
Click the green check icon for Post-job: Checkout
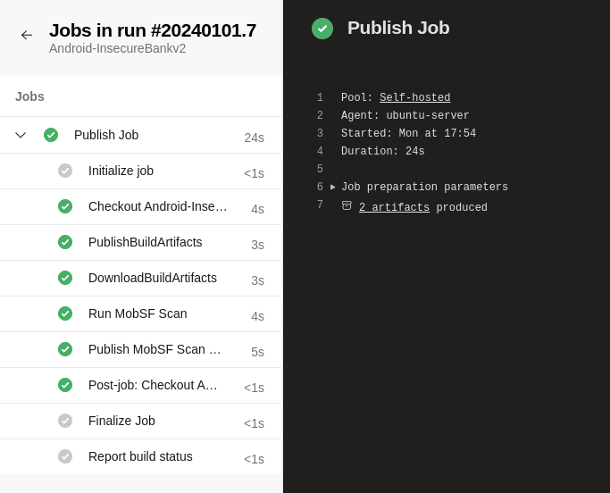point(65,385)
